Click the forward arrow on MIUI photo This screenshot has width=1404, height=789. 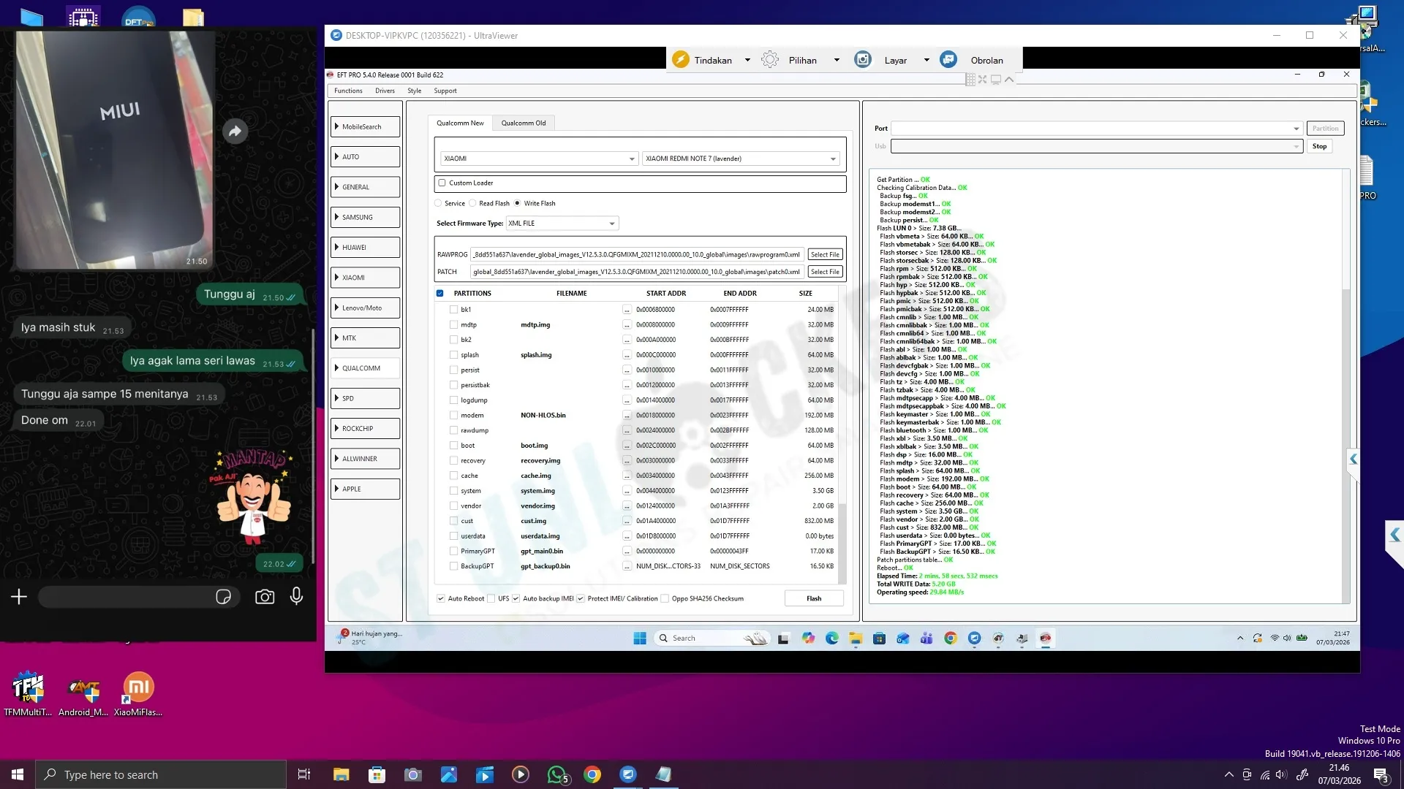pyautogui.click(x=235, y=131)
